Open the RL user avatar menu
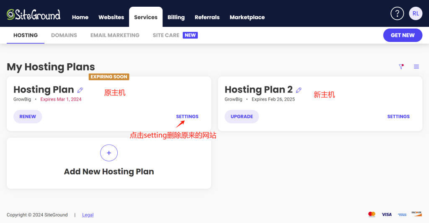The image size is (429, 223). (416, 13)
